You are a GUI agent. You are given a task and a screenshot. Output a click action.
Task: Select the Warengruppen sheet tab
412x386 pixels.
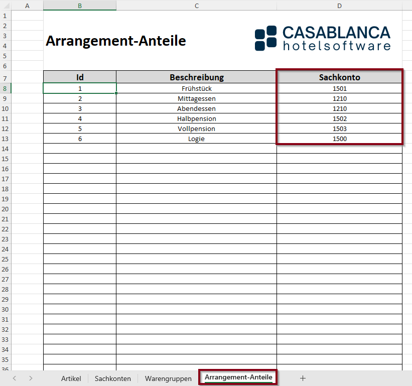coord(168,378)
